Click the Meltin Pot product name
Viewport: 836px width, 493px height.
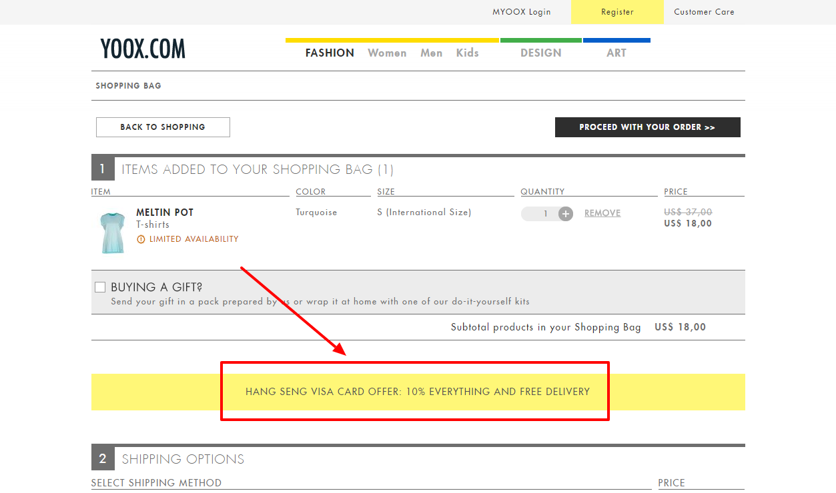(x=165, y=213)
